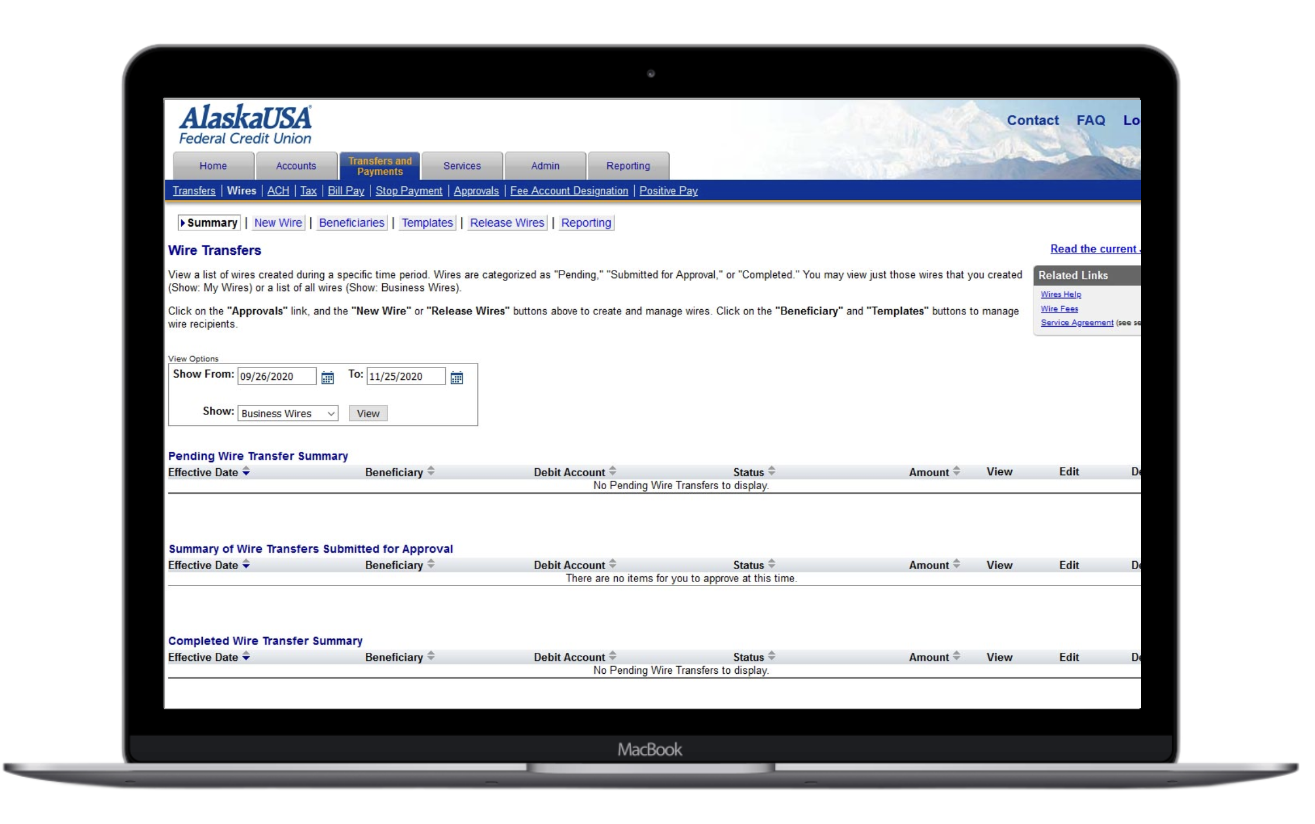Image resolution: width=1315 pixels, height=824 pixels.
Task: Open the Wire Fees link
Action: coord(1060,309)
